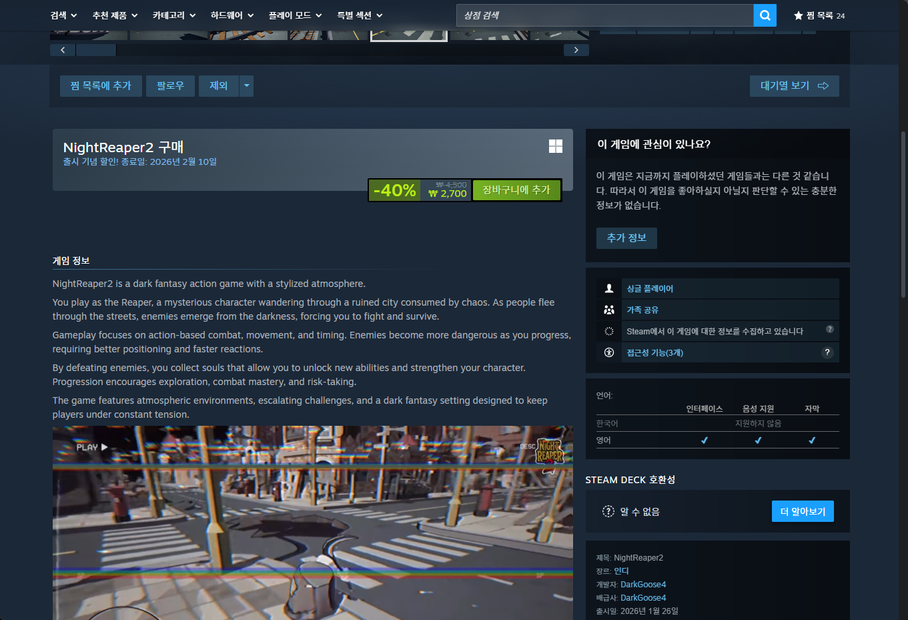
Task: Click the Steam info notice text (Steam에서 이 게임에…)
Action: point(715,331)
